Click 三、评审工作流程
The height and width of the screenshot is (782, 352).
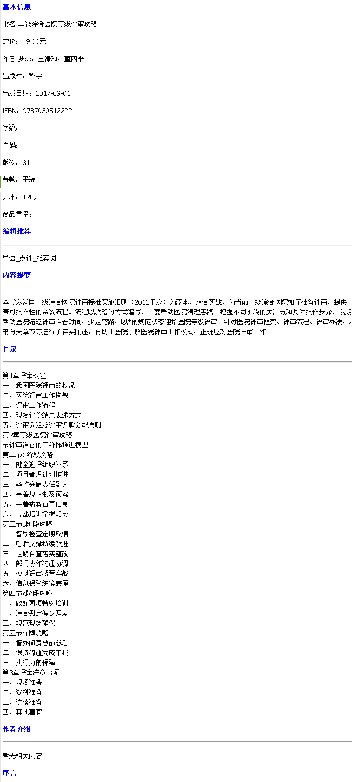(x=29, y=405)
